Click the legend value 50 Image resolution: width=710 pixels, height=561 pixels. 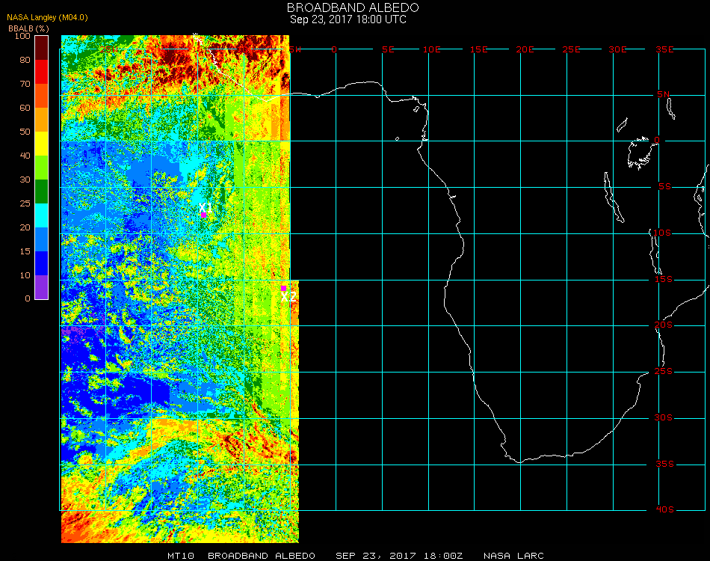[25, 132]
